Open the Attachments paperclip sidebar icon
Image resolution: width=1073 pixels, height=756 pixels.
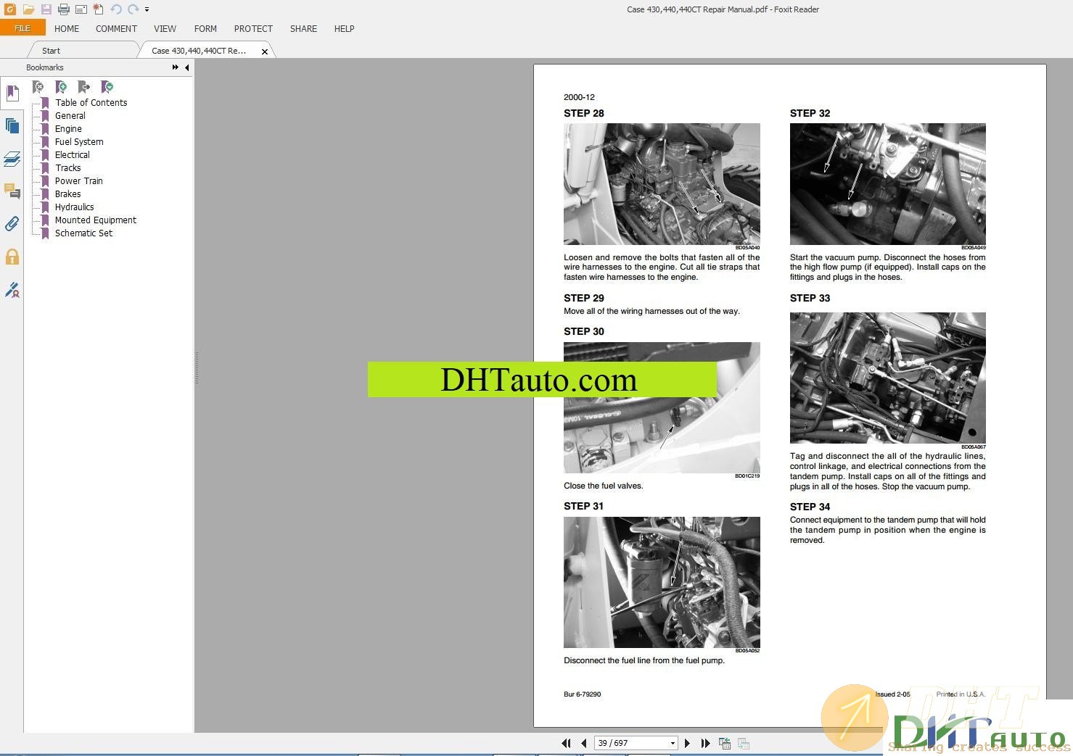pos(12,224)
